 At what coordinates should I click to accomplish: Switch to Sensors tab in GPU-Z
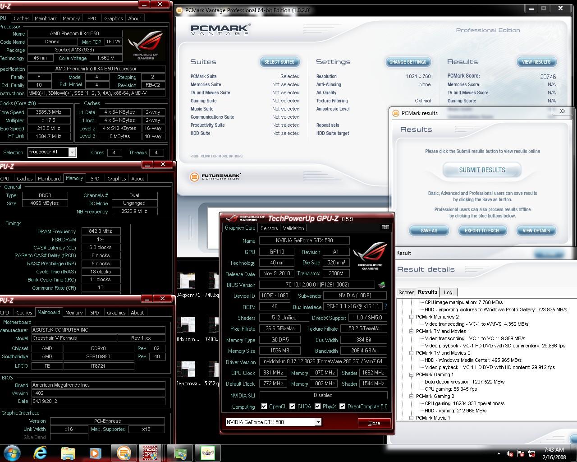269,228
